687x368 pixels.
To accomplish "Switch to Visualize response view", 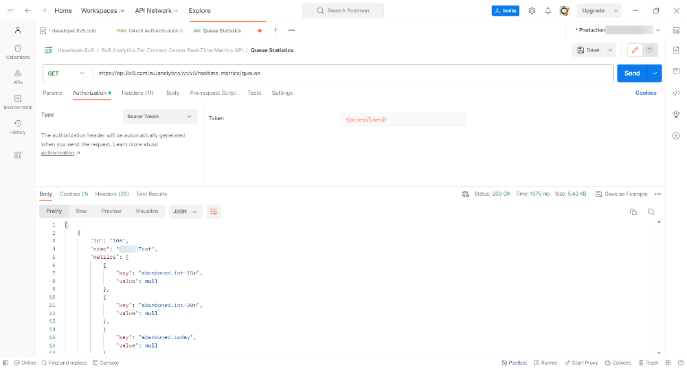I will 147,211.
